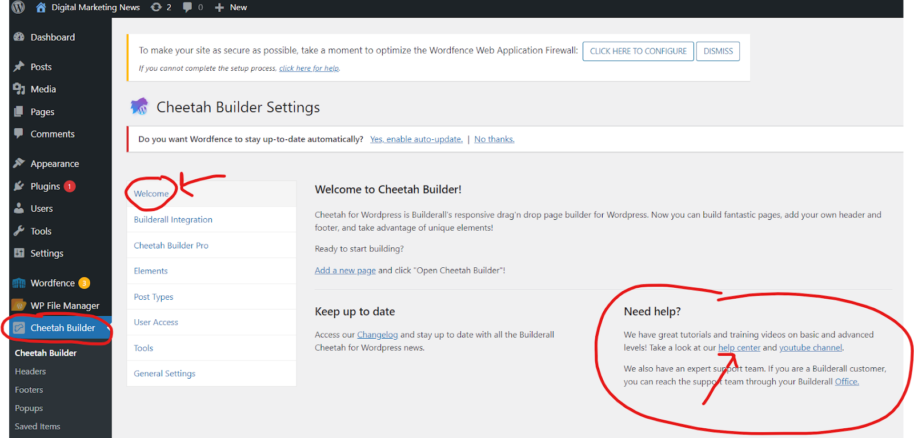Image resolution: width=914 pixels, height=438 pixels.
Task: Open the Appearance menu
Action: point(55,164)
